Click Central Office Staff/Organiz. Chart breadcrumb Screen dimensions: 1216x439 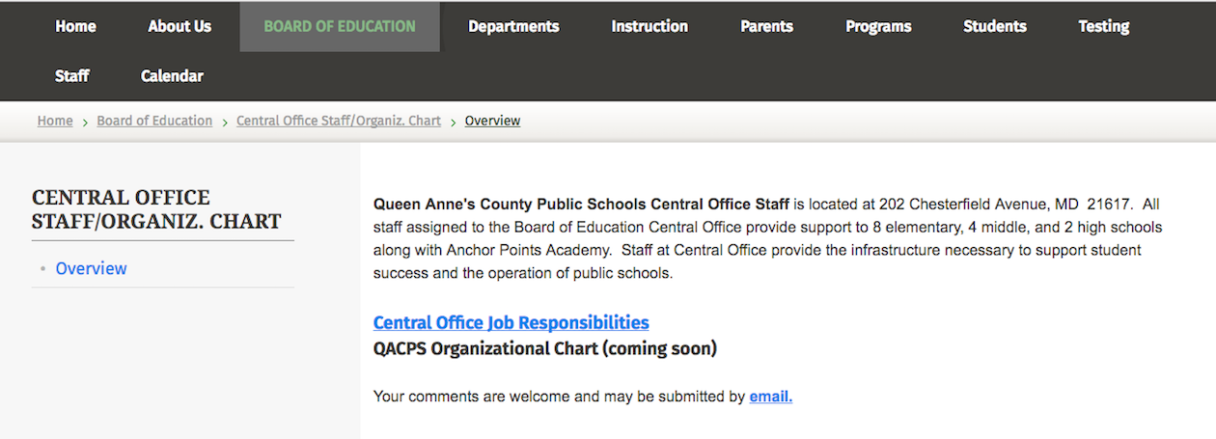click(x=339, y=121)
